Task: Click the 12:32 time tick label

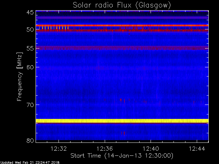Action: click(x=59, y=149)
